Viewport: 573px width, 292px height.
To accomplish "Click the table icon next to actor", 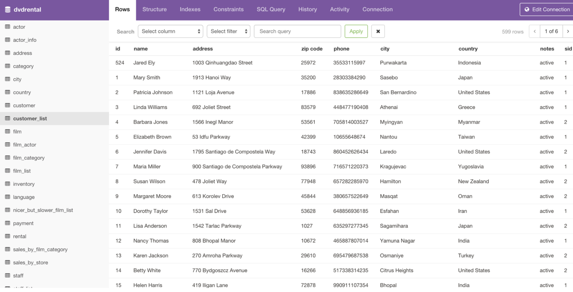I will pyautogui.click(x=7, y=27).
